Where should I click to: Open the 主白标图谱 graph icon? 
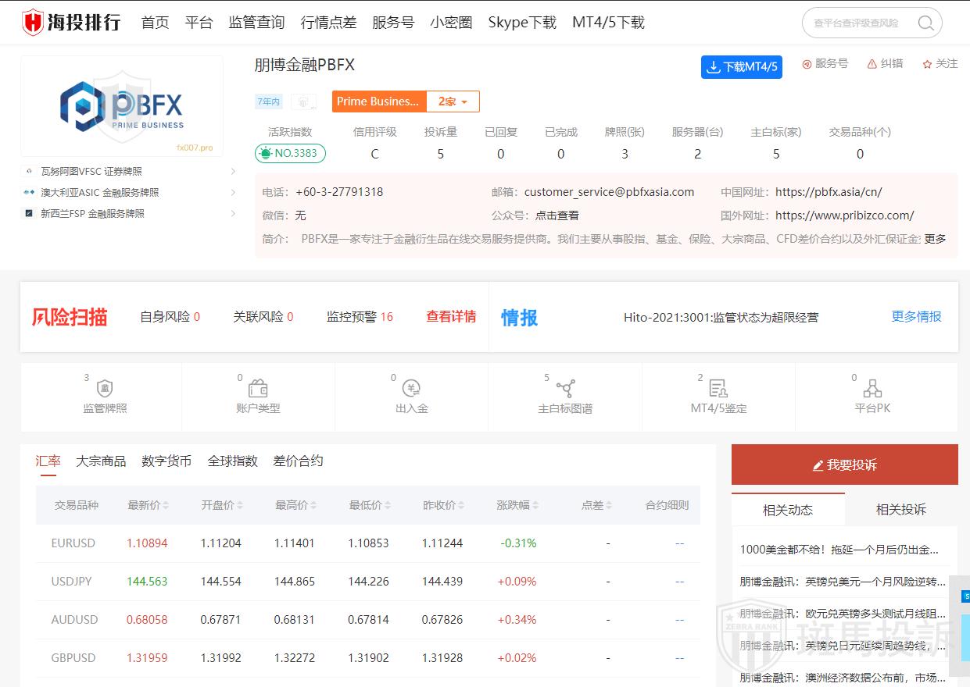[x=565, y=389]
